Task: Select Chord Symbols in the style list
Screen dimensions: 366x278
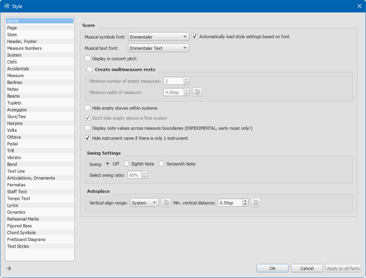Action: tap(21, 233)
